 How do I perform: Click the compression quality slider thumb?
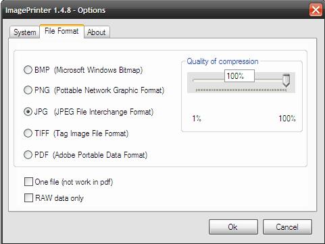click(286, 80)
